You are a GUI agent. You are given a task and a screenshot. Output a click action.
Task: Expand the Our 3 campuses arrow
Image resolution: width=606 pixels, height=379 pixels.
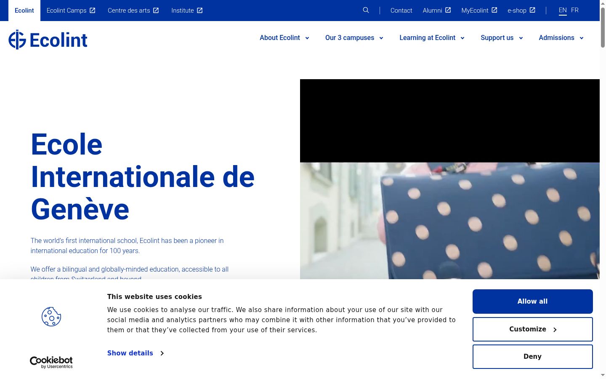(381, 38)
